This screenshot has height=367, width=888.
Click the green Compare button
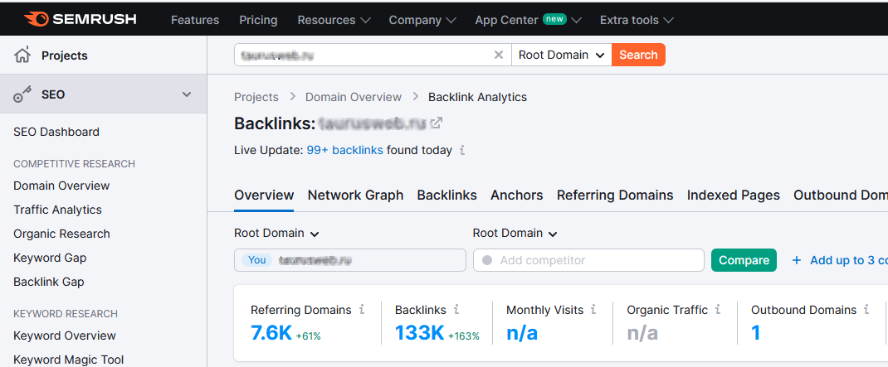pyautogui.click(x=744, y=260)
